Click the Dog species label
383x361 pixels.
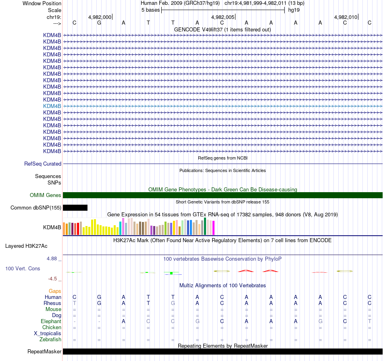(x=56, y=315)
